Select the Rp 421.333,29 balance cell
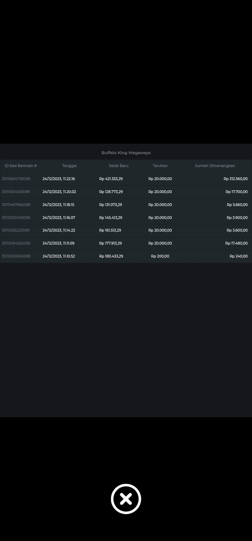This screenshot has height=541, width=252. pos(111,179)
